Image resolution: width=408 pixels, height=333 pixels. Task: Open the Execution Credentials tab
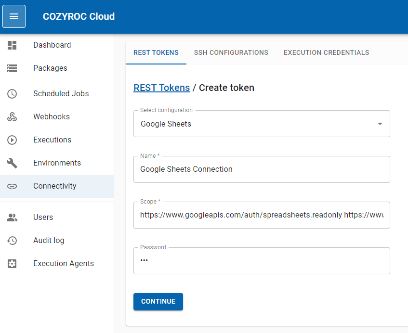pyautogui.click(x=326, y=53)
